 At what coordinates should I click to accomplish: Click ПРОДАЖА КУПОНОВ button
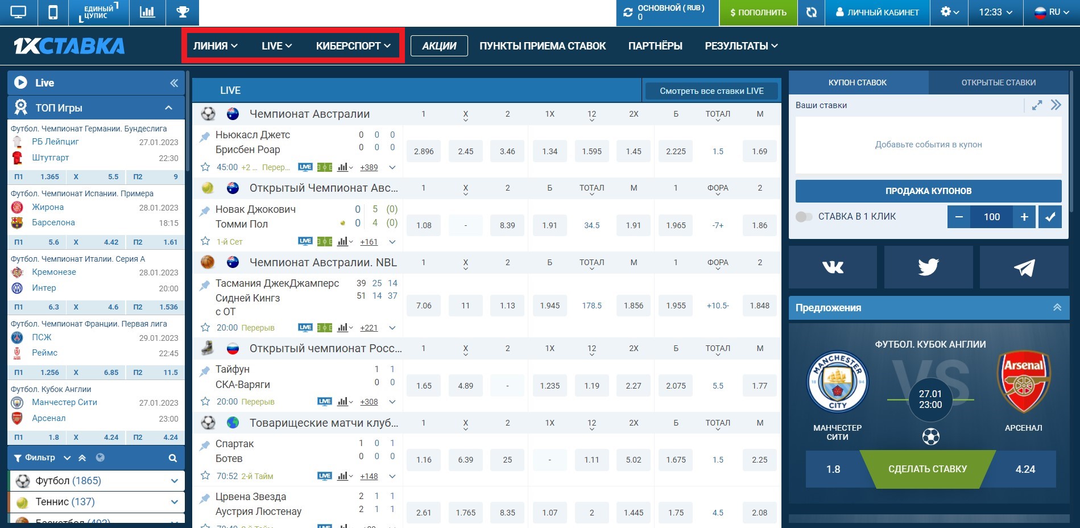(x=928, y=191)
